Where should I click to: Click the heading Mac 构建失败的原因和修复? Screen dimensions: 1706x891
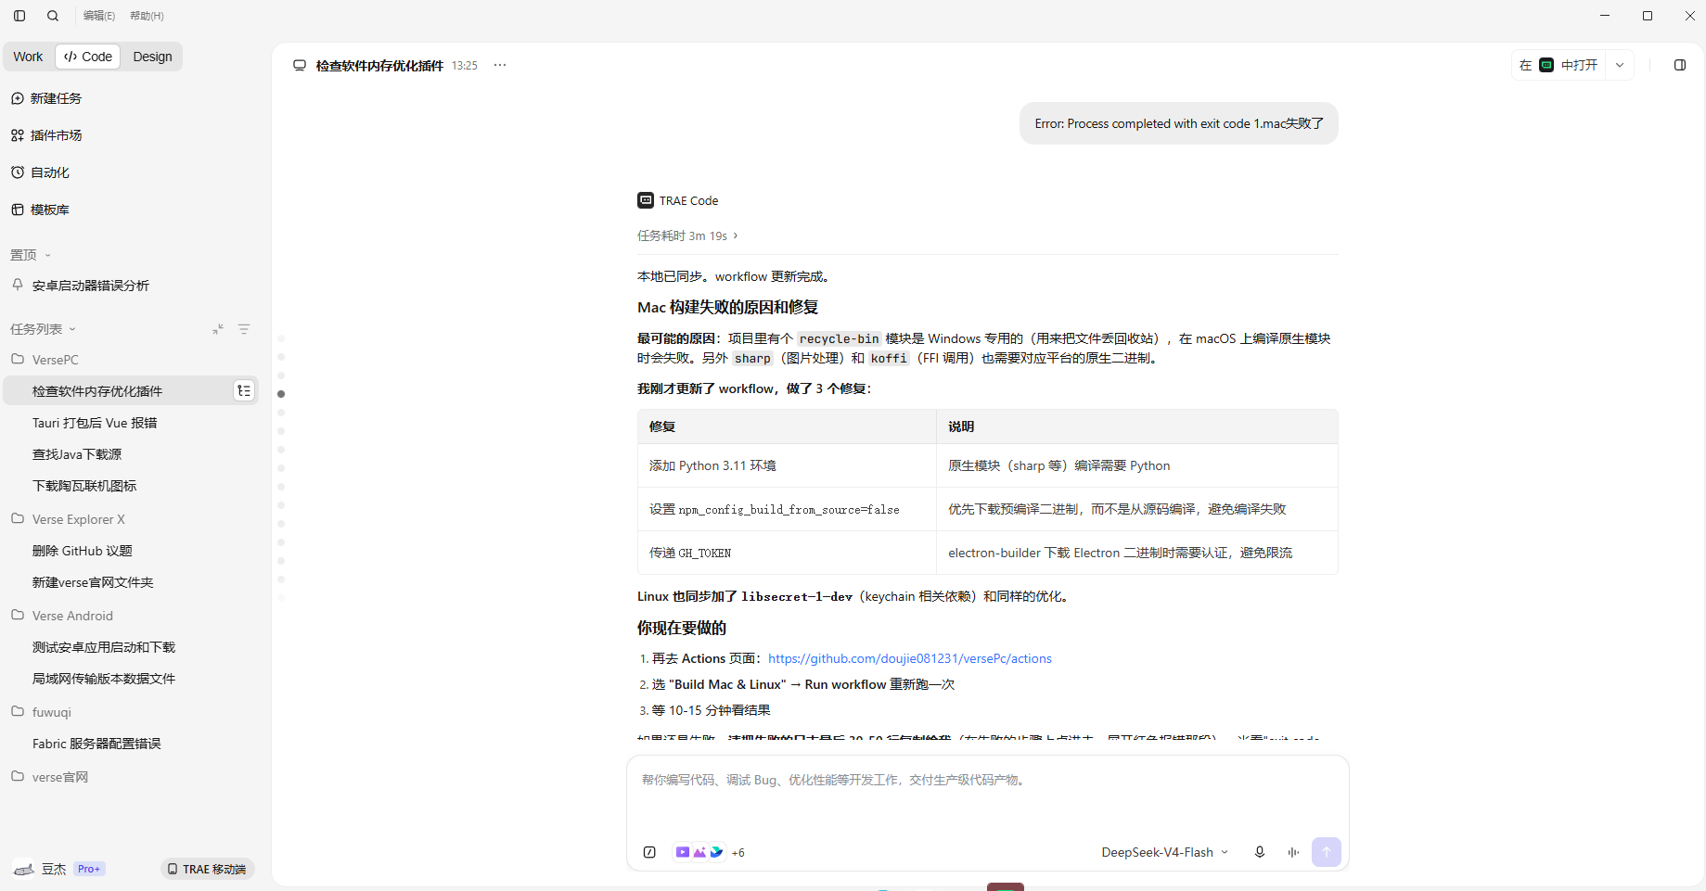[x=727, y=307]
